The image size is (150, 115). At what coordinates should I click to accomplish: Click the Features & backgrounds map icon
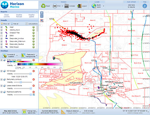click(23, 56)
